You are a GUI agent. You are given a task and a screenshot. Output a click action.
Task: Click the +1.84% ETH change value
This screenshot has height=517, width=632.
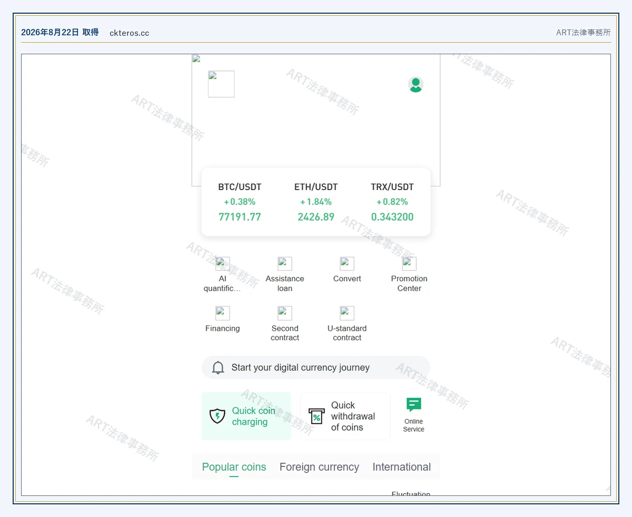(316, 202)
